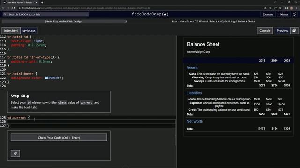Click tr.total:hover selector on line 121
Viewport: 300px width, 168px height.
pyautogui.click(x=21, y=74)
